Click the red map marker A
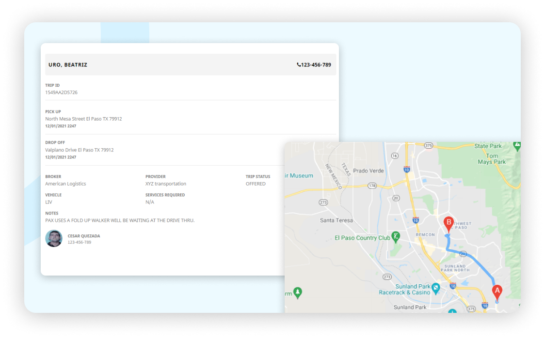This screenshot has height=339, width=545. (x=497, y=292)
